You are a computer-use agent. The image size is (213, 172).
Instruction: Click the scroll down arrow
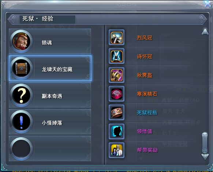(x=205, y=157)
